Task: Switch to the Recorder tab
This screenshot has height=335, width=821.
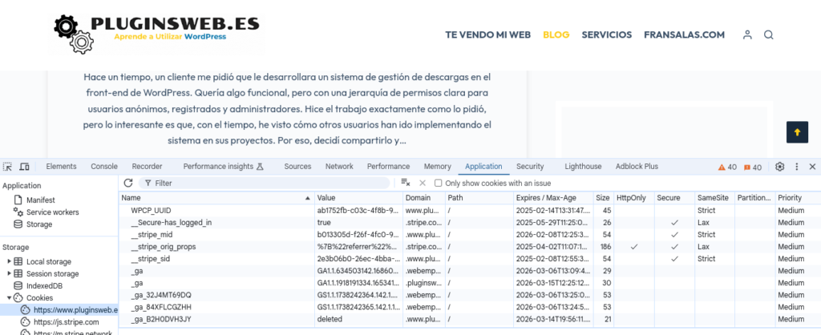Action: coord(148,167)
